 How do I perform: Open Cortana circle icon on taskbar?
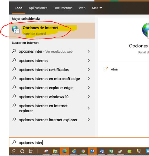tap(22, 151)
